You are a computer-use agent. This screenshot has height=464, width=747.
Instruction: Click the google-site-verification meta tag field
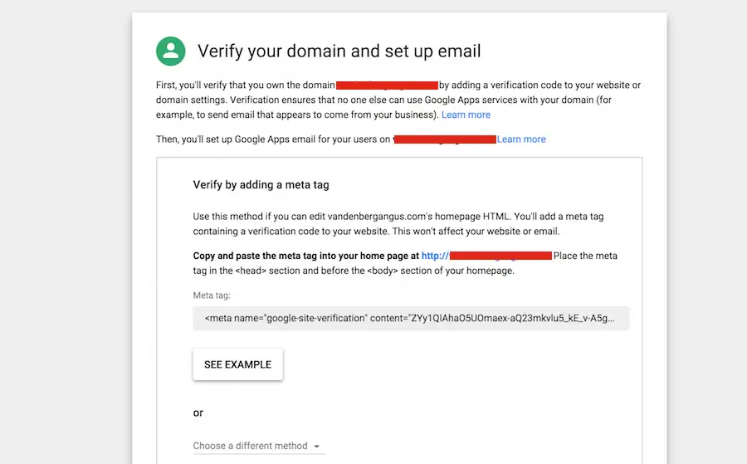coord(411,318)
